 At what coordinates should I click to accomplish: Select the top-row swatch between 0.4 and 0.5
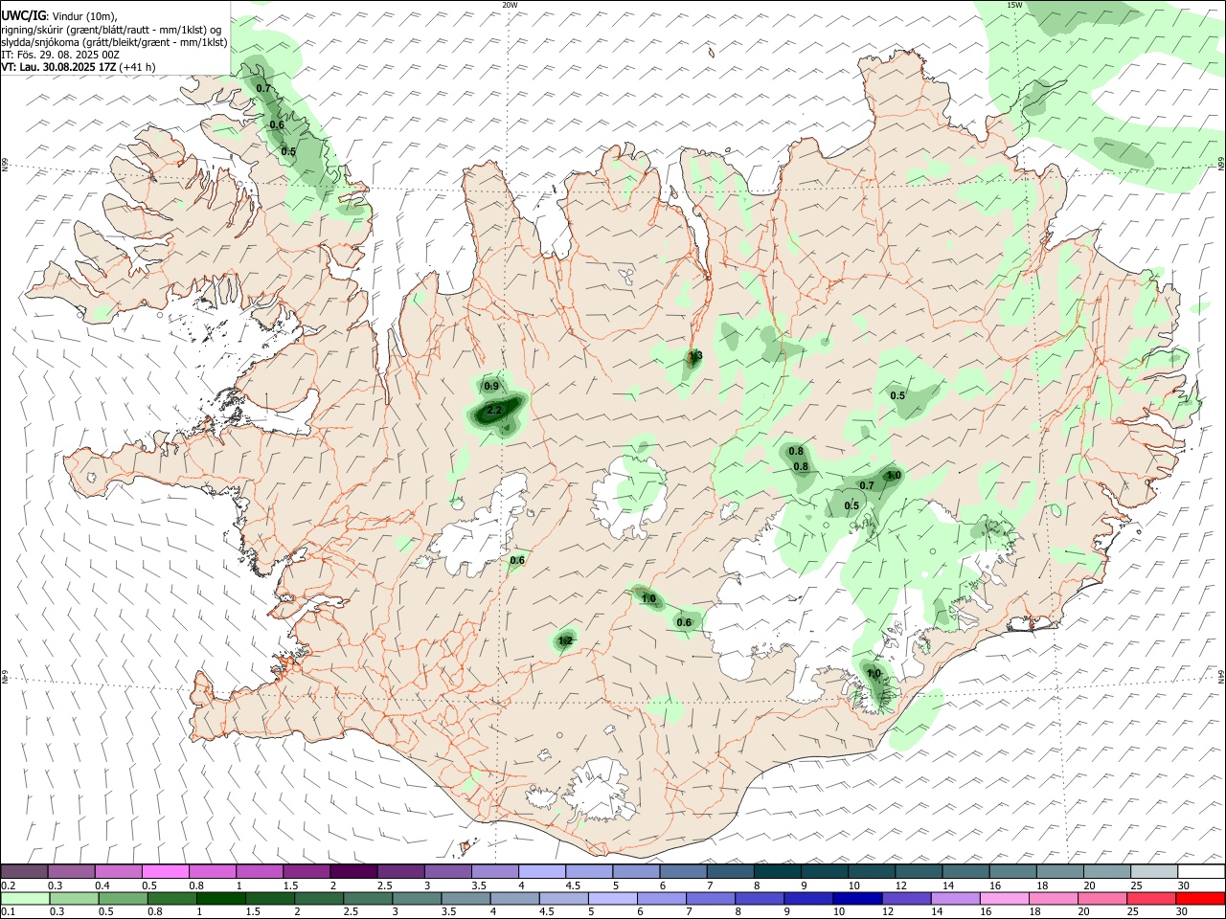click(x=119, y=872)
